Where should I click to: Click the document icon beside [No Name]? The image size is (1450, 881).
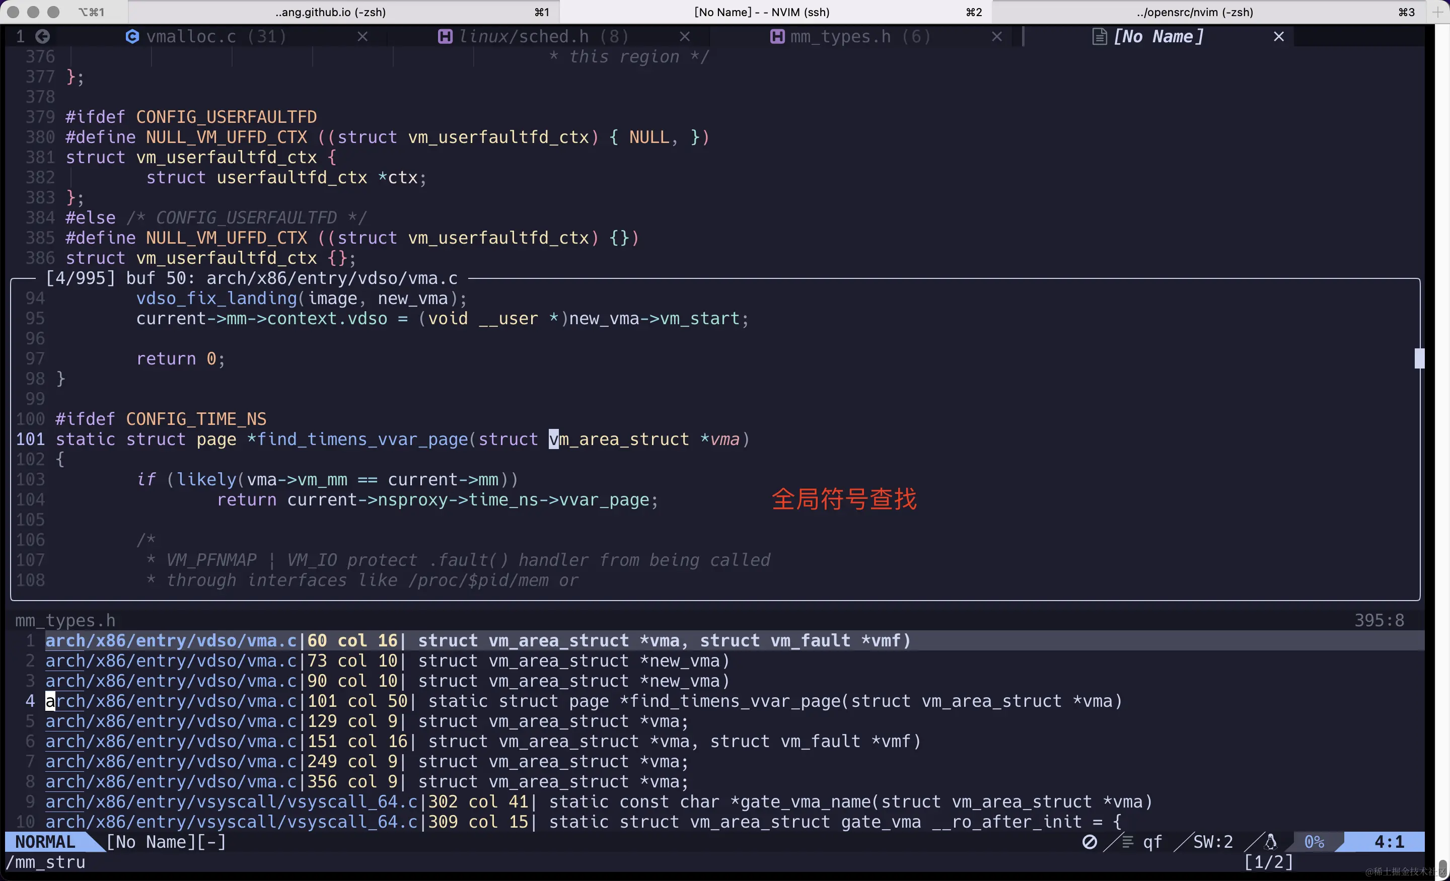click(x=1099, y=36)
